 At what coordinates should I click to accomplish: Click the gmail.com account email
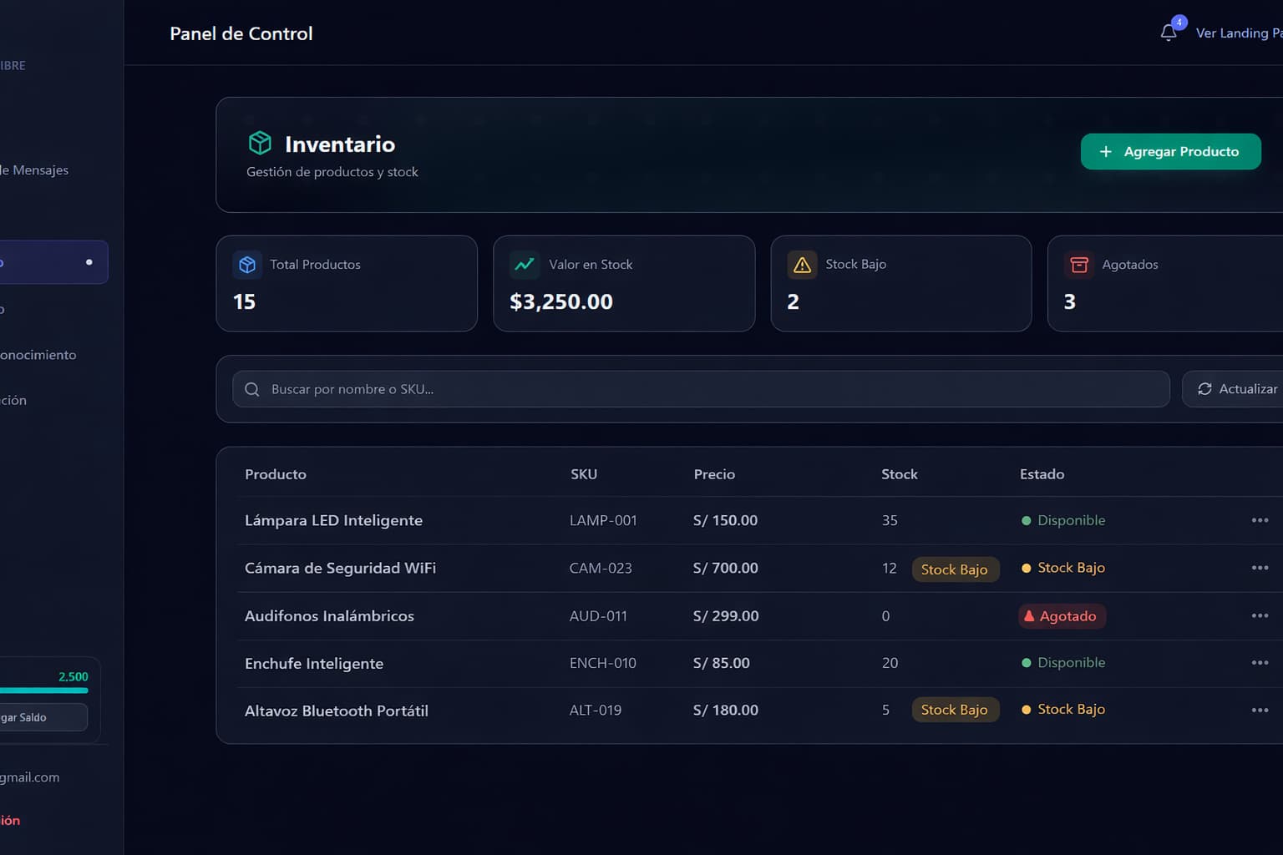point(30,777)
